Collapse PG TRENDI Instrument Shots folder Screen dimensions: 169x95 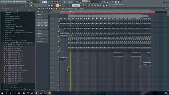(x=14, y=45)
